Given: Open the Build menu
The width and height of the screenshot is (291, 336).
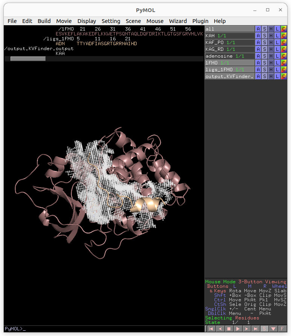Looking at the screenshot, I should click(44, 21).
